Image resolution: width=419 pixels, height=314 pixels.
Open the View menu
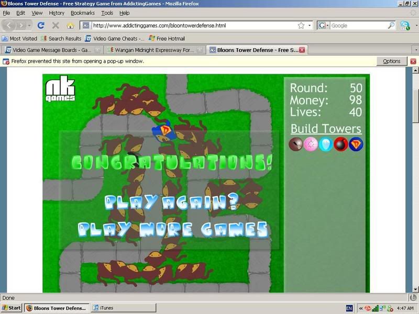coord(37,13)
